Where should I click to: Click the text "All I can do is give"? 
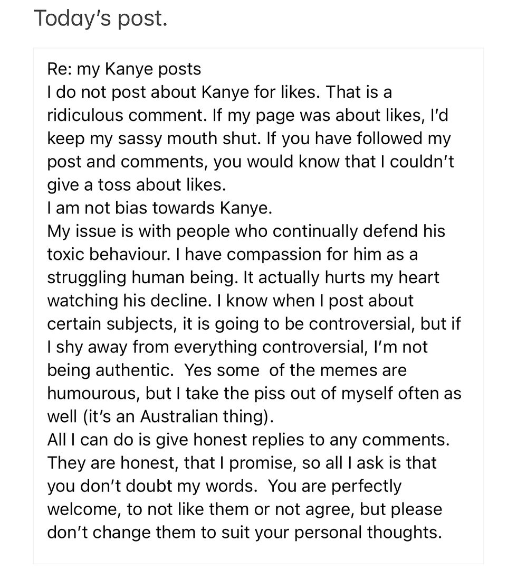click(123, 440)
